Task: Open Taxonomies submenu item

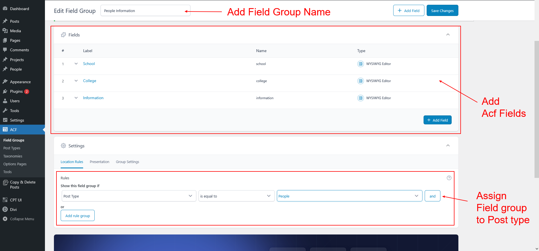Action: [13, 156]
